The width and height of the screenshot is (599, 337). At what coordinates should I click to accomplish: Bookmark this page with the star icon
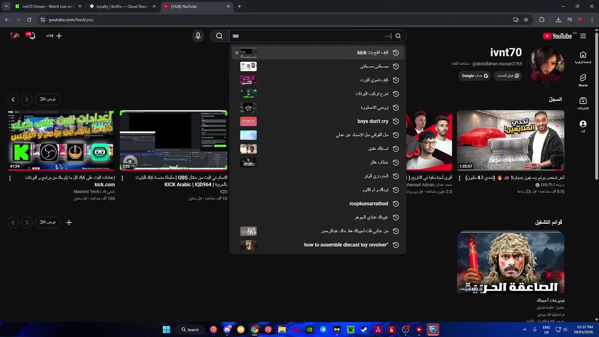(x=526, y=20)
